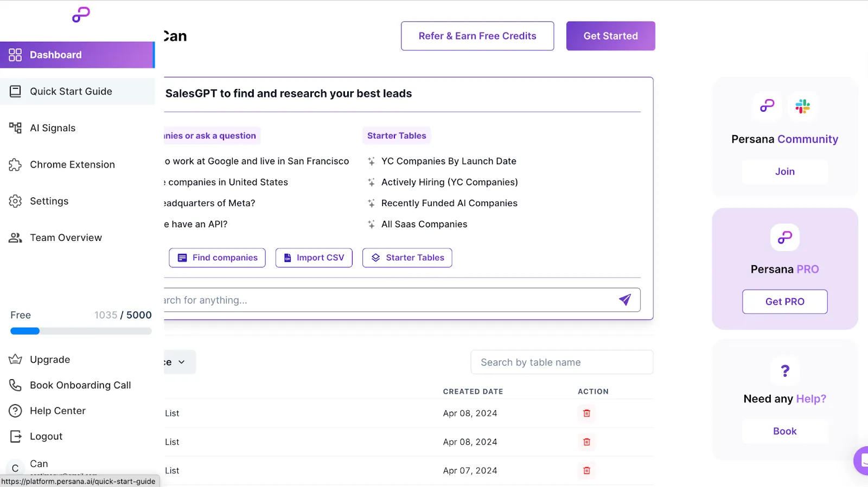
Task: Click the Team Overview people icon
Action: 15,238
